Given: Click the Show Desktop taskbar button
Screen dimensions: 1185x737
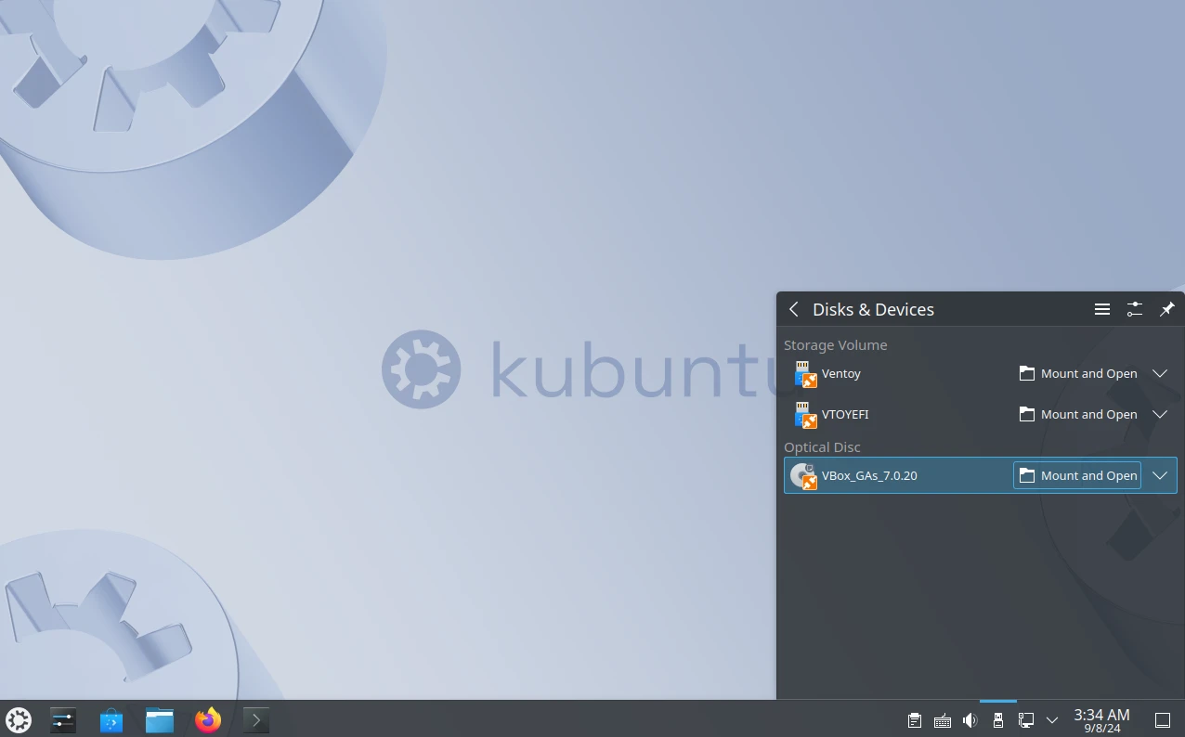Looking at the screenshot, I should pyautogui.click(x=1162, y=720).
